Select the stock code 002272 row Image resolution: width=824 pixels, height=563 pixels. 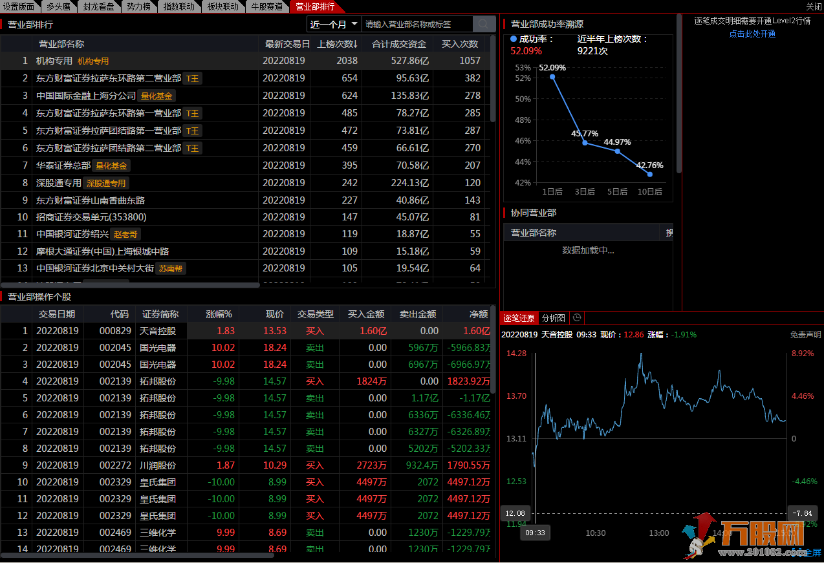tap(246, 465)
